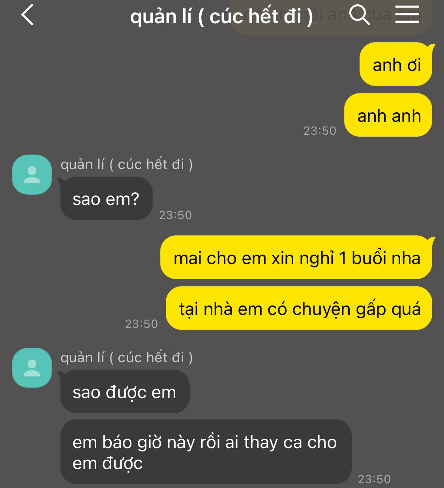The image size is (444, 488).
Task: Open the hamburger menu icon
Action: click(407, 14)
